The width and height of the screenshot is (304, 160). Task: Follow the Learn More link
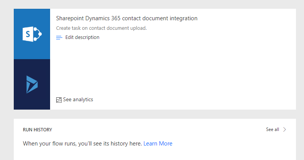pos(158,144)
